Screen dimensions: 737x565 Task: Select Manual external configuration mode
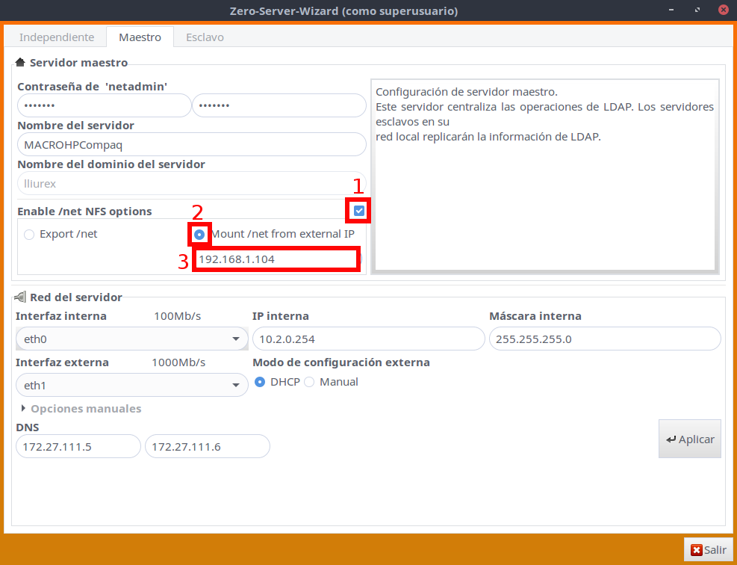pyautogui.click(x=309, y=382)
